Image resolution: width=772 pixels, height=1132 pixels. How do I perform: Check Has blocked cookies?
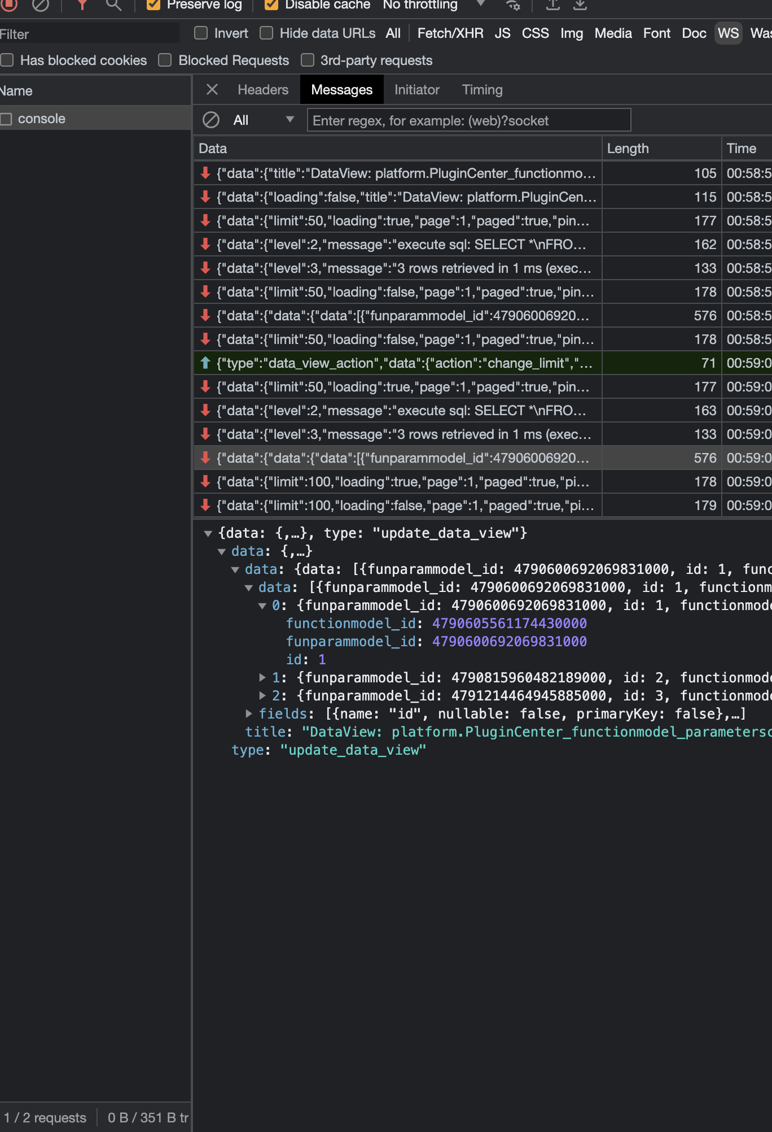[7, 60]
